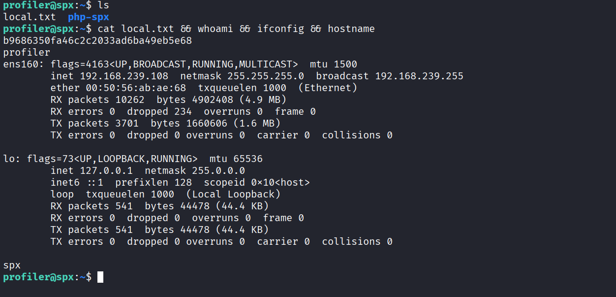This screenshot has height=297, width=616.
Task: Click the lo loopback interface name
Action: coord(9,159)
